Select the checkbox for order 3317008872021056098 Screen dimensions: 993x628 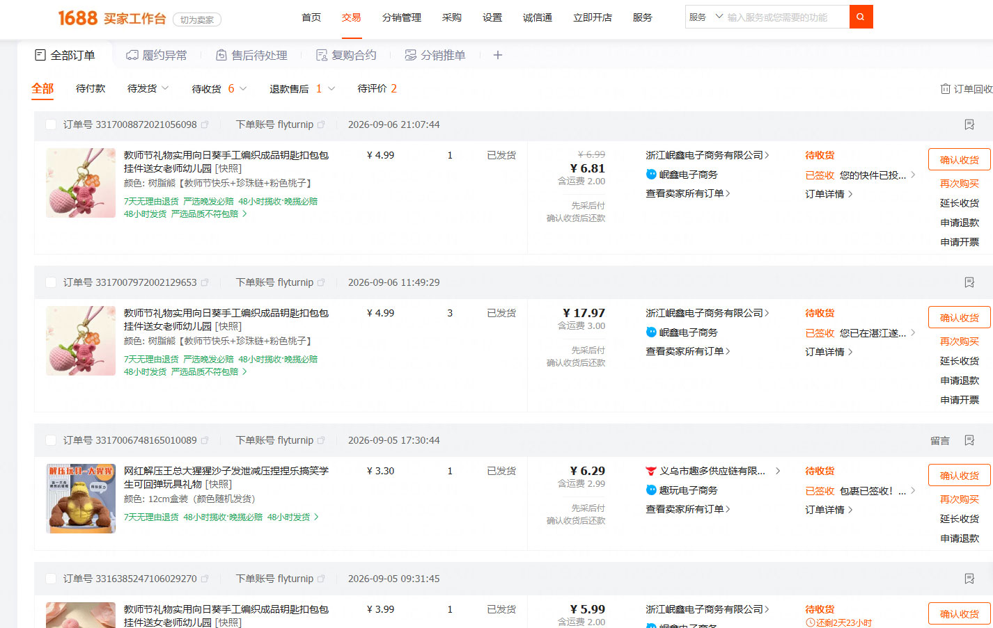coord(50,124)
